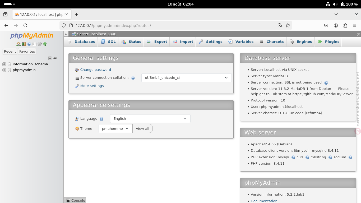Click the phpmyadmin database cylinder icon
The image size is (361, 203).
click(10, 70)
